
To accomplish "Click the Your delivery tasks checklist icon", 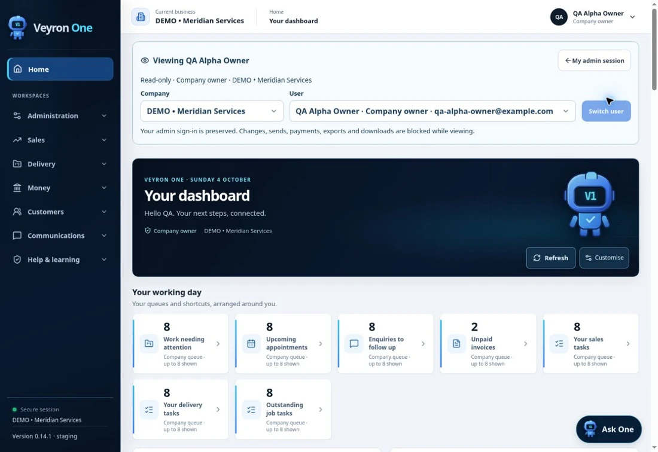I will coord(149,410).
